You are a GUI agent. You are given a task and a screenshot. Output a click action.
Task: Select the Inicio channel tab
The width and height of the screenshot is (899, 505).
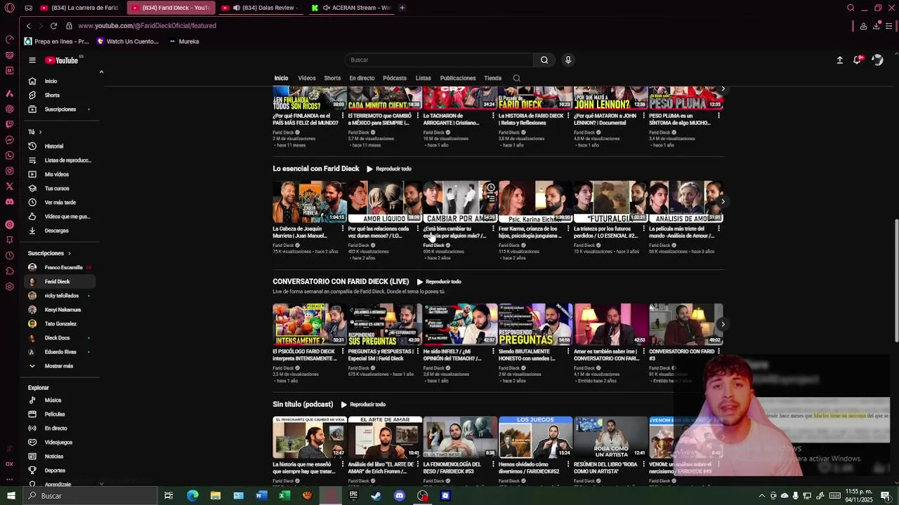click(x=281, y=79)
